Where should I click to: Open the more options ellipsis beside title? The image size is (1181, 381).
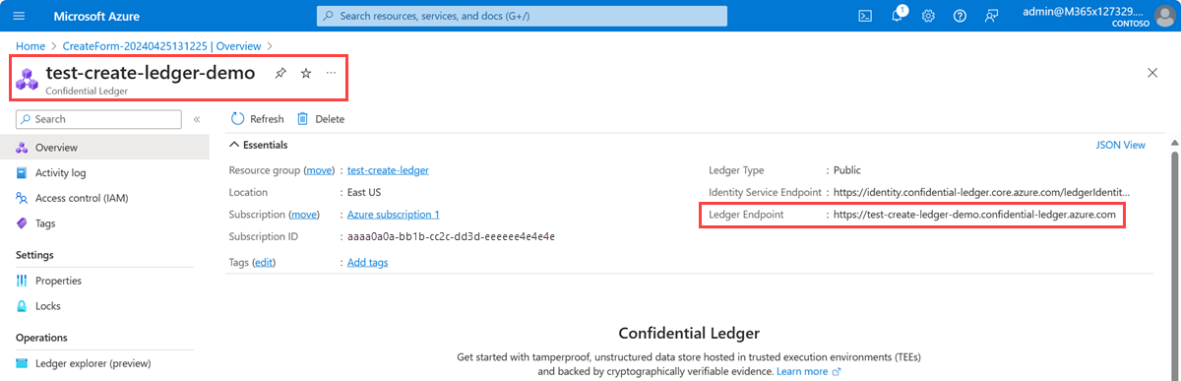[x=331, y=73]
